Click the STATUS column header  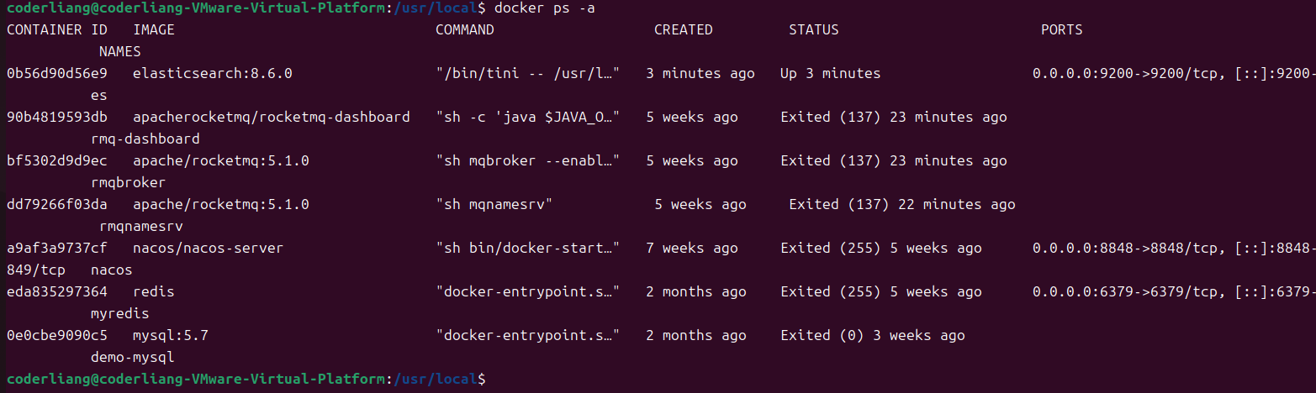click(x=814, y=29)
